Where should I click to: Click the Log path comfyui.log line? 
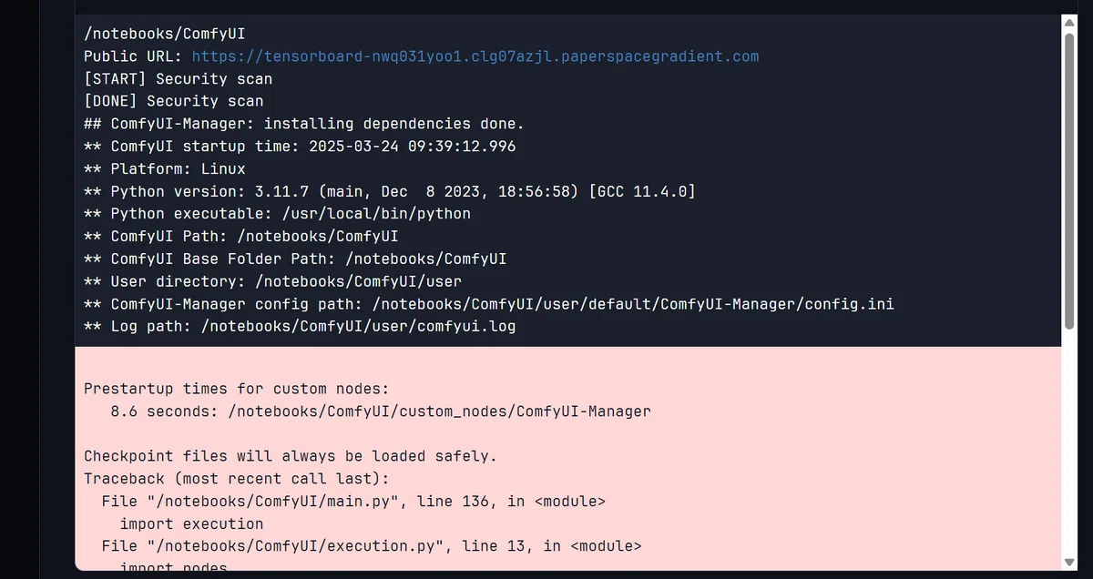point(300,327)
